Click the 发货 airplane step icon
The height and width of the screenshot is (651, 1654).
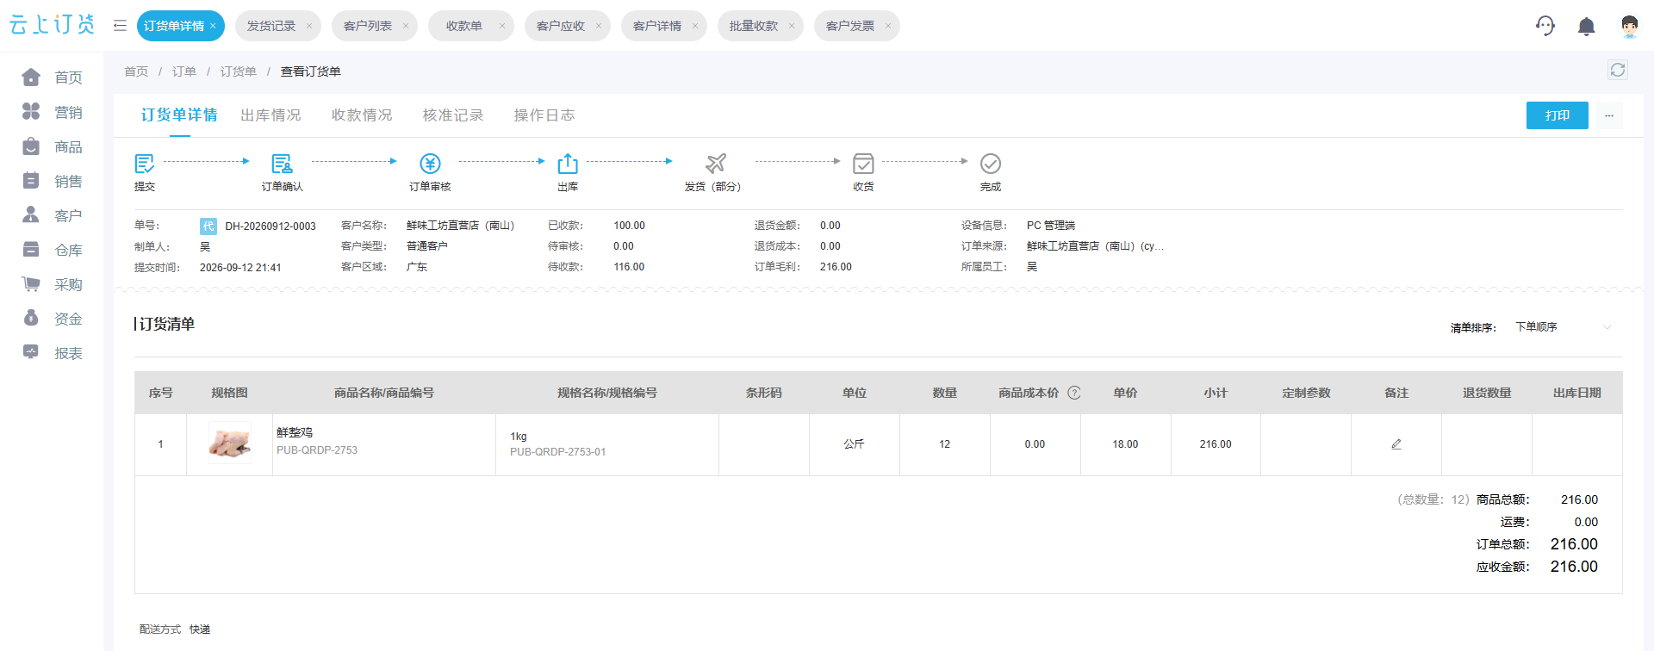coord(716,164)
